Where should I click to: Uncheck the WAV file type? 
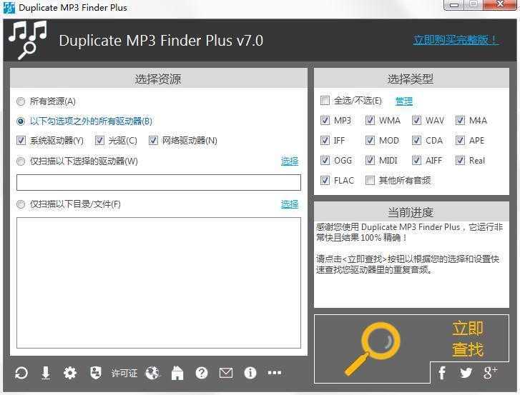click(x=416, y=121)
